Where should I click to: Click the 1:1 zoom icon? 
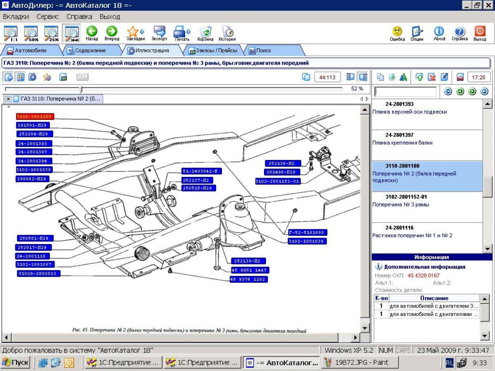coord(11,33)
